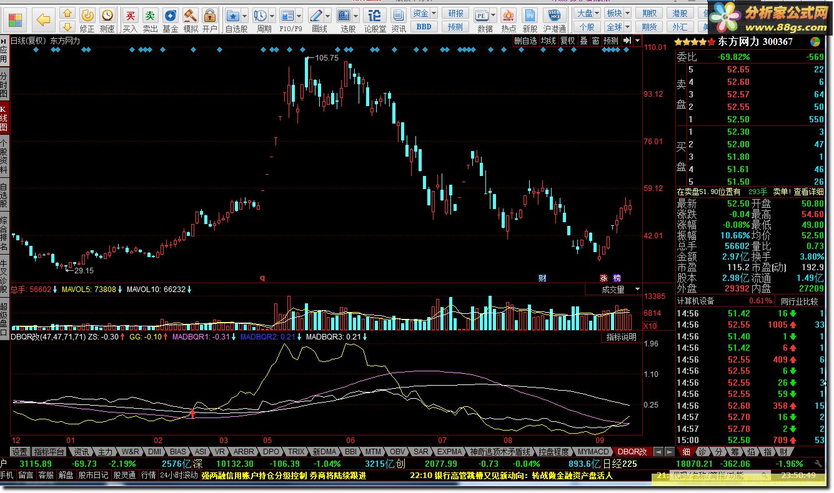Click the 开户 account opening lock icon

(x=210, y=20)
